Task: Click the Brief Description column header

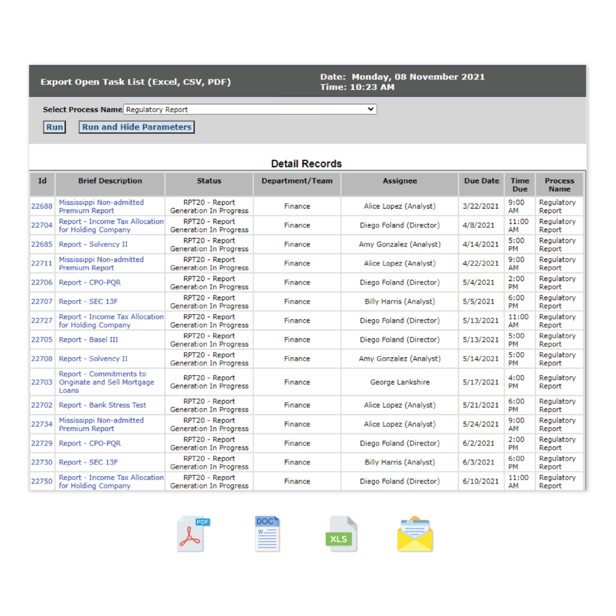Action: pyautogui.click(x=110, y=184)
